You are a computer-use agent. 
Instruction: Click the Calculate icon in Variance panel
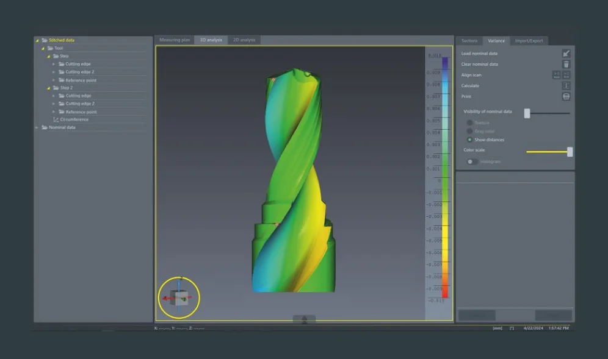pos(566,86)
